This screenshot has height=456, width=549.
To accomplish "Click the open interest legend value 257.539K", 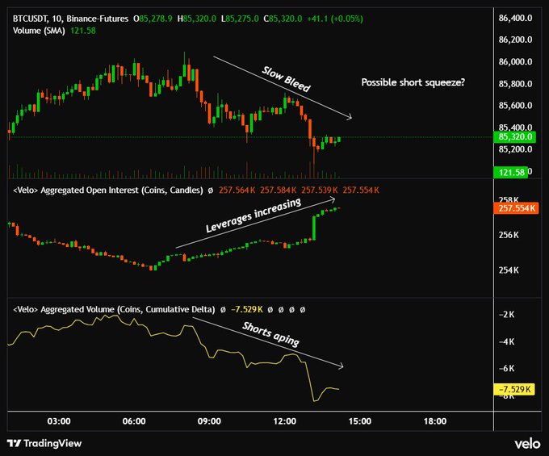I will [320, 190].
